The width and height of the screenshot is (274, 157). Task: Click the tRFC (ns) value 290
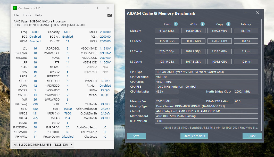[x=35, y=104]
